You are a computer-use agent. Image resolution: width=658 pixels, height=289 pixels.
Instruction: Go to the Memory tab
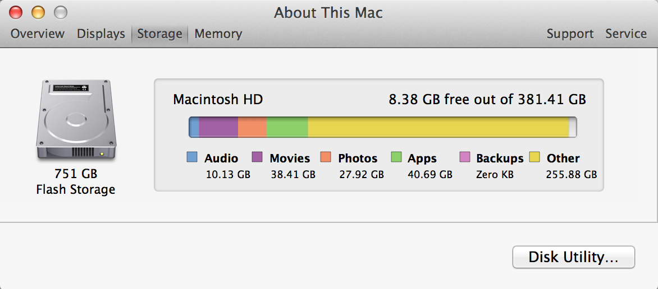tap(218, 34)
